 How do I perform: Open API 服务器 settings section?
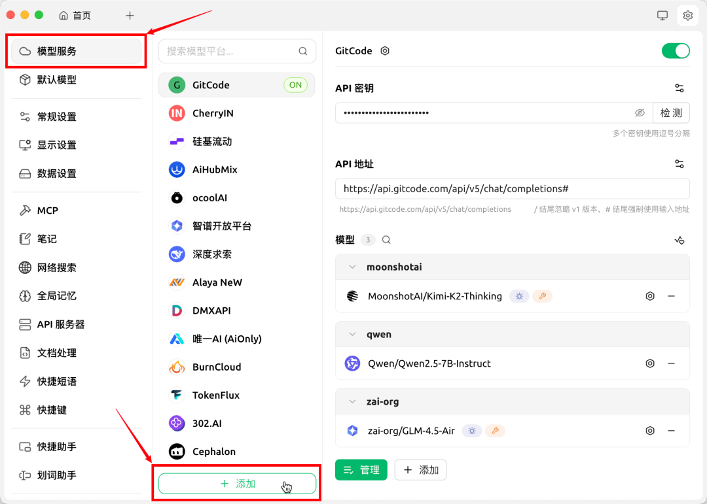76,324
